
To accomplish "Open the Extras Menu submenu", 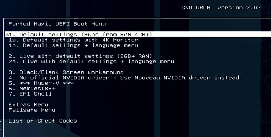I will point(28,105).
